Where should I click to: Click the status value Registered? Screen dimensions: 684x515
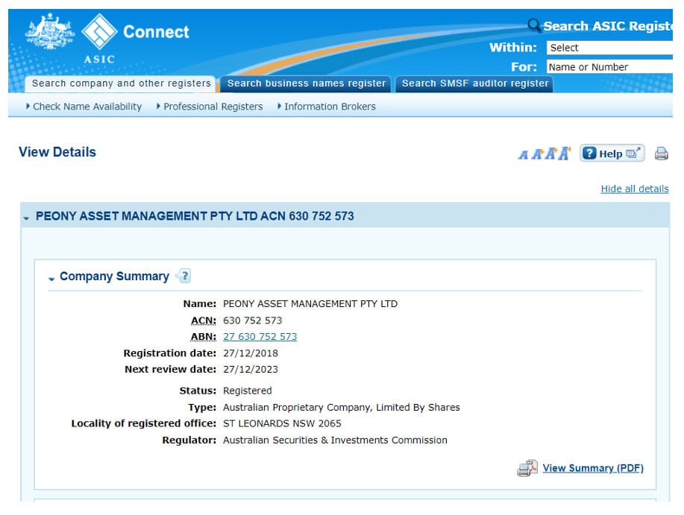point(248,391)
